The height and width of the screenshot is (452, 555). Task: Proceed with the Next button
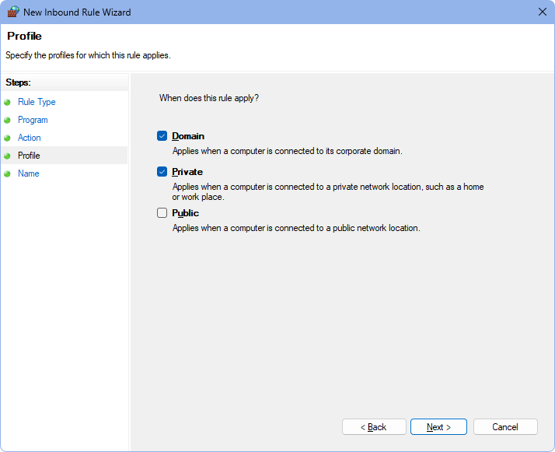438,427
